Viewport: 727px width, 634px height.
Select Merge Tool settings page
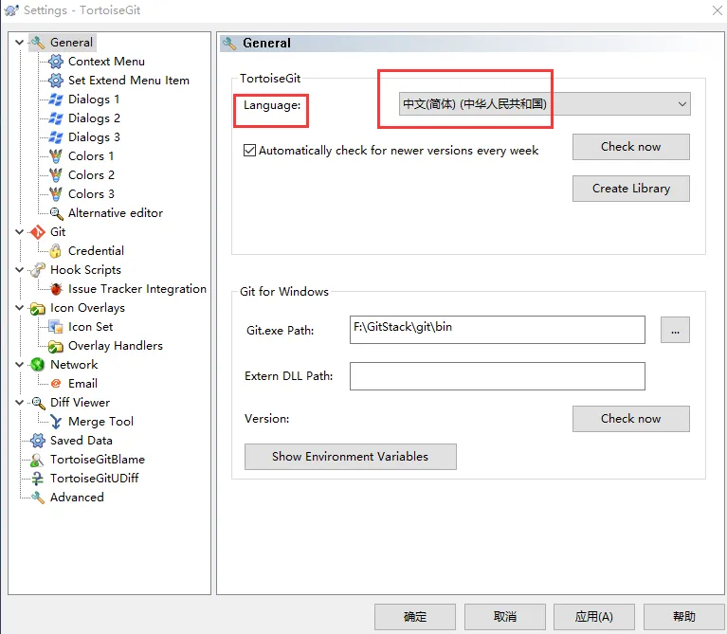coord(100,422)
